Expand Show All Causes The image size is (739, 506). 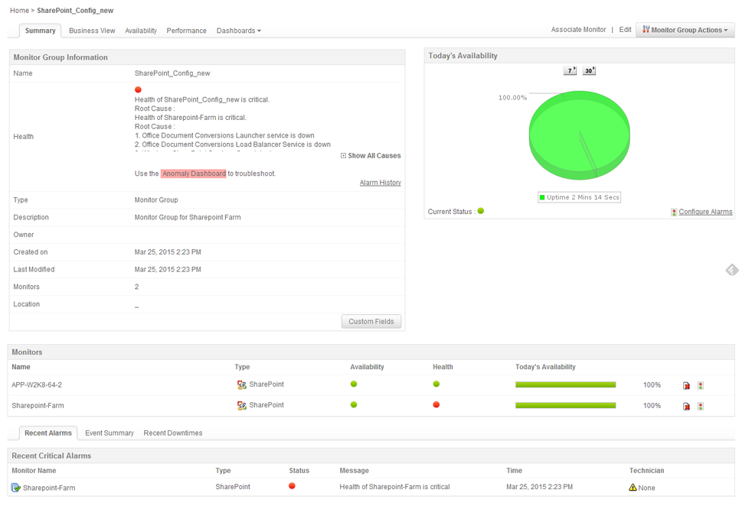coord(371,156)
